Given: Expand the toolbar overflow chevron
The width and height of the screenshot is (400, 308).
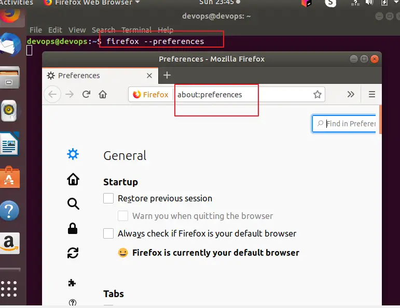Looking at the screenshot, I should click(x=351, y=94).
